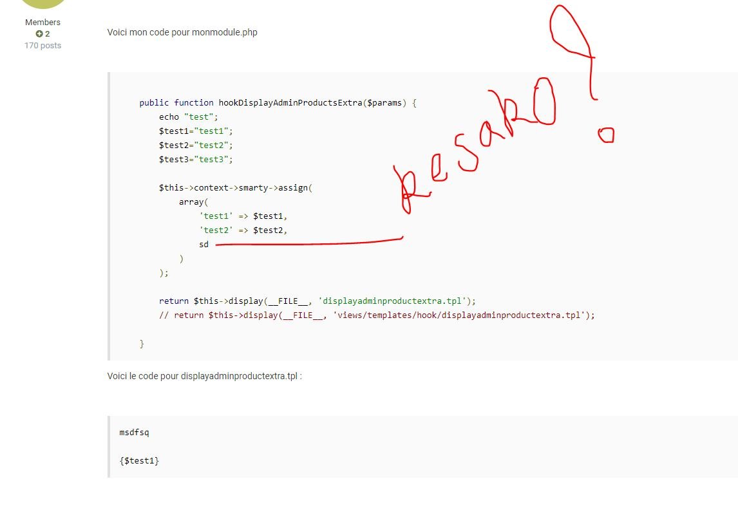
Task: Click the text 'Voici le code pour displayadminproductextra.tpl :'
Action: click(204, 376)
